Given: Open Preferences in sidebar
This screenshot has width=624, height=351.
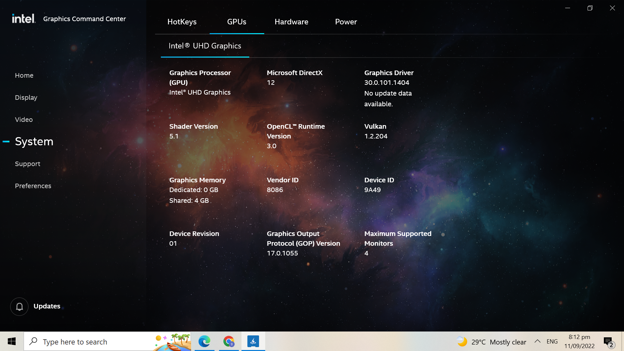Looking at the screenshot, I should pyautogui.click(x=33, y=186).
